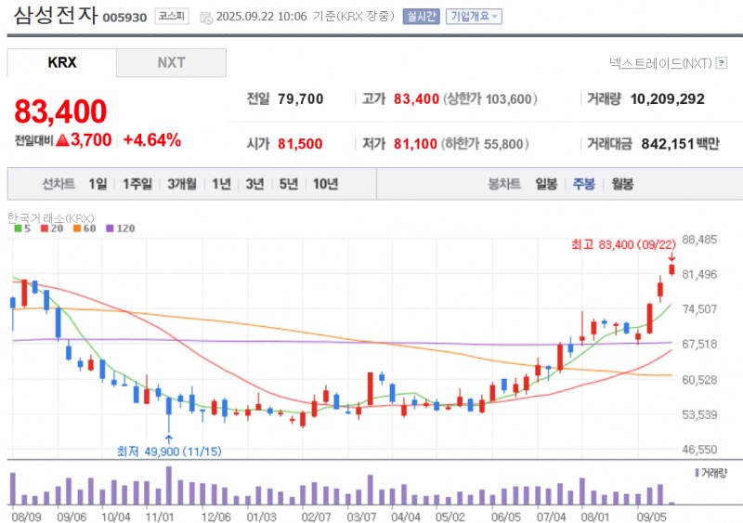Click the stock code 005930
The image size is (743, 523).
tap(124, 18)
